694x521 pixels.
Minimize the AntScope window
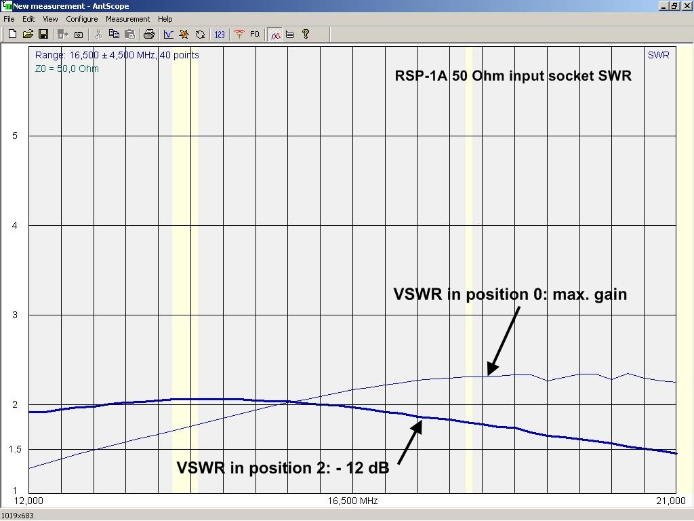coord(664,5)
